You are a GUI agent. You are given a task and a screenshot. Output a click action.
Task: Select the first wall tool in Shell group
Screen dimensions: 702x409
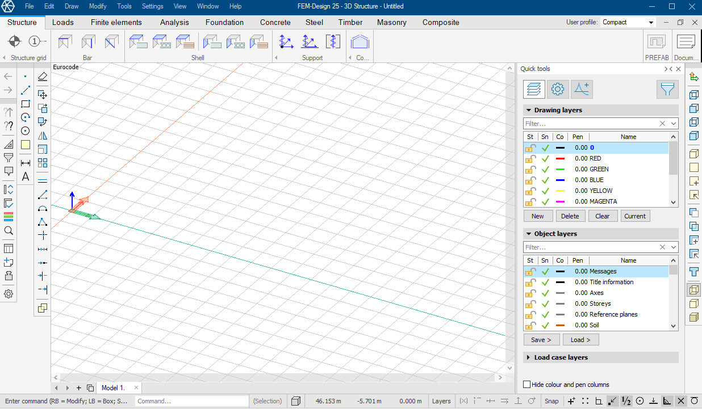pos(212,41)
